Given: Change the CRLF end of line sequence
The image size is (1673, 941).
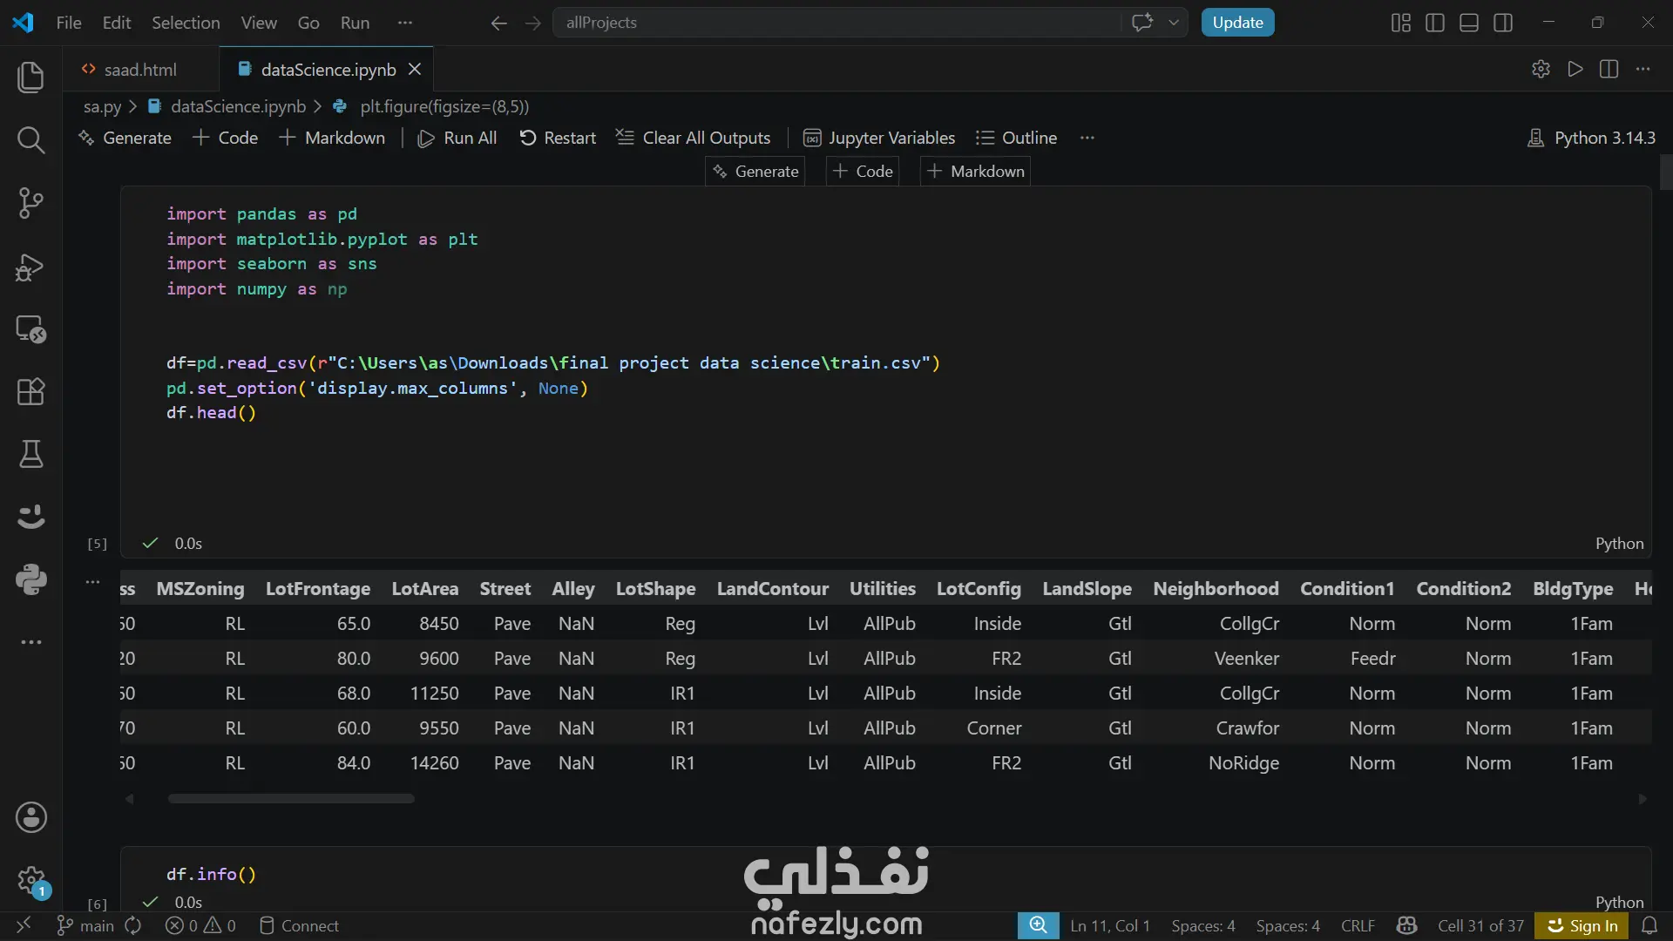Looking at the screenshot, I should click(x=1358, y=925).
